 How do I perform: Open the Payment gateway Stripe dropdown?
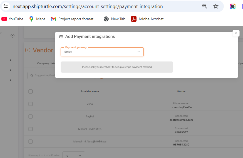pyautogui.click(x=102, y=52)
